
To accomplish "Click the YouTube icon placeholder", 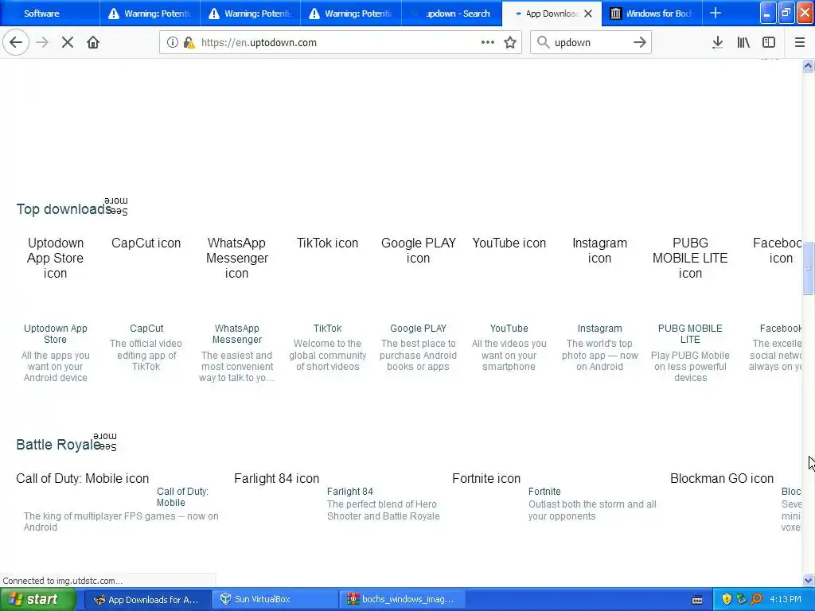I will [509, 243].
